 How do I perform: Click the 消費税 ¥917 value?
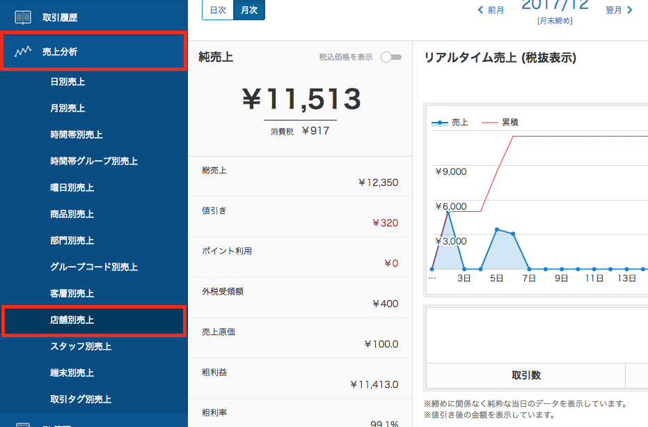pyautogui.click(x=316, y=131)
